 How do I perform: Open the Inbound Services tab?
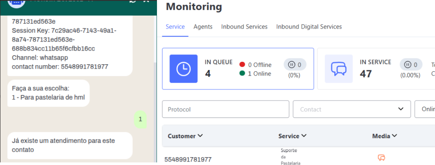[x=244, y=27]
